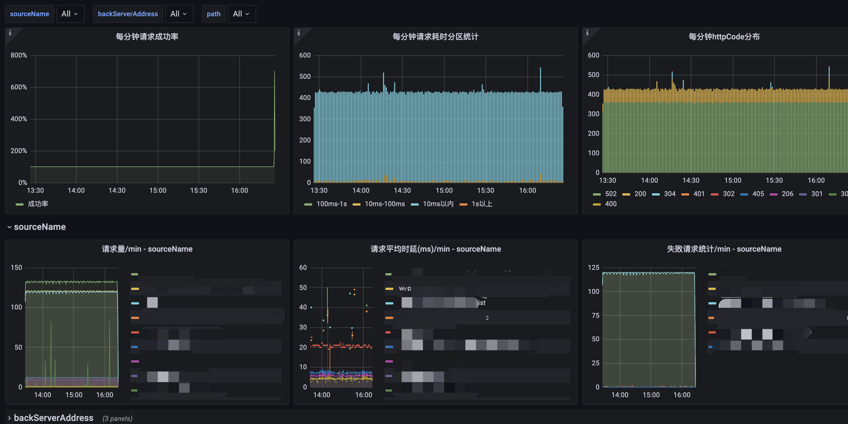Click the 800% axis label in 成功率 chart
Viewport: 848px width, 424px height.
19,55
